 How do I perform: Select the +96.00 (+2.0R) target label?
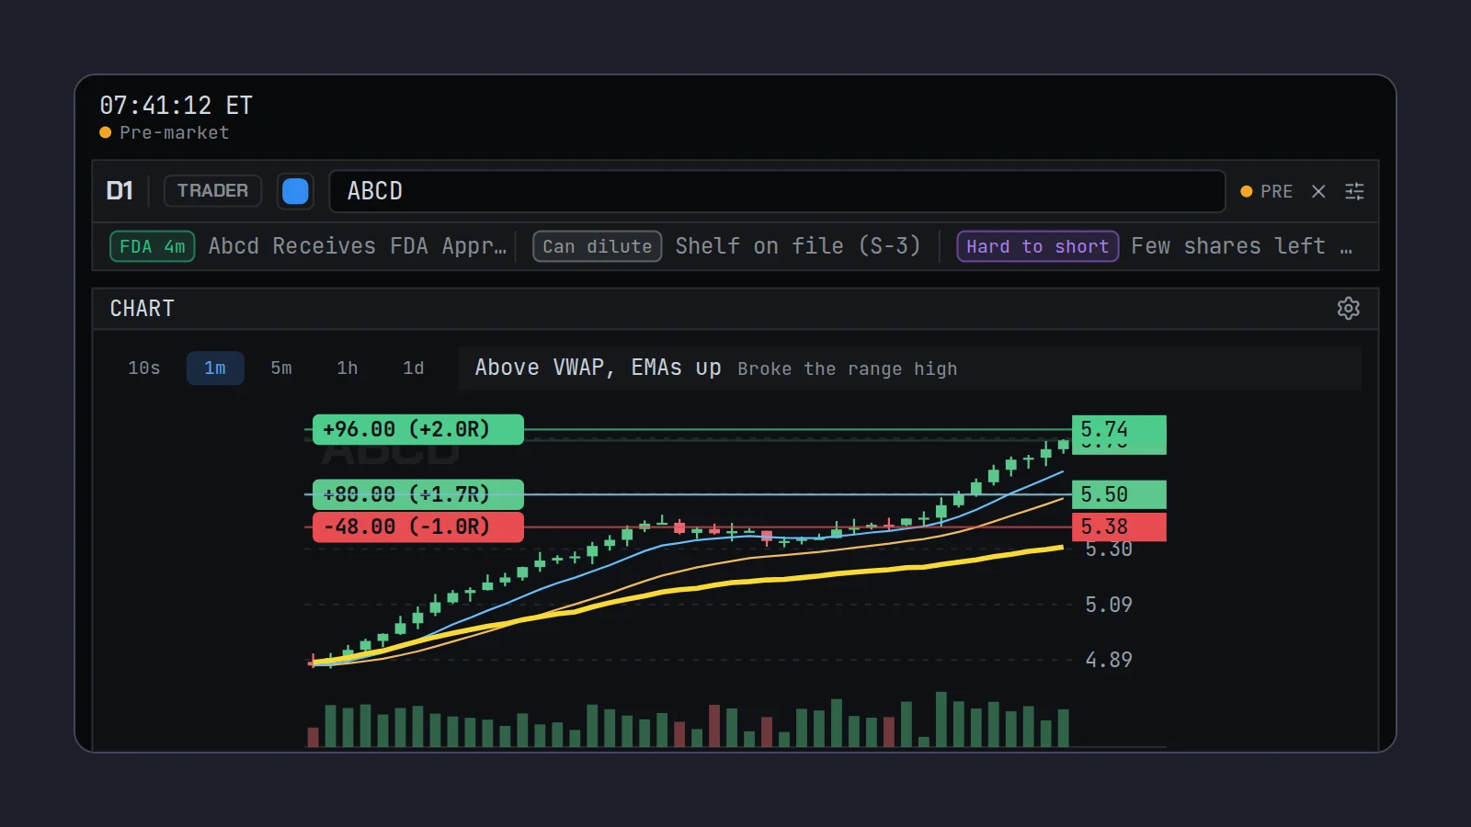tap(418, 429)
